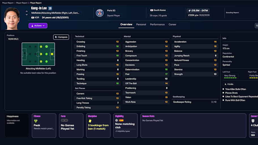Open the Discipline bookings card
Screen dimensions: 258x145
[98, 125]
